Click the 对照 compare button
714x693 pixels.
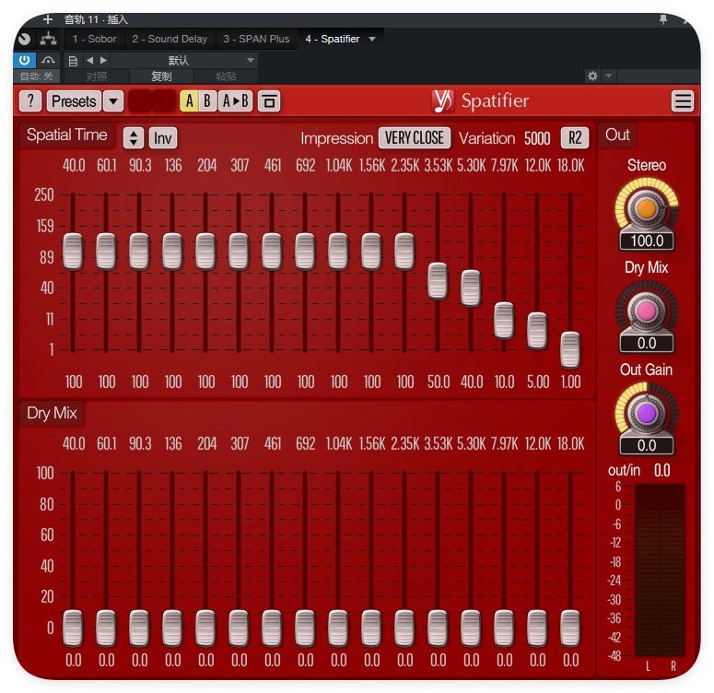pyautogui.click(x=97, y=76)
